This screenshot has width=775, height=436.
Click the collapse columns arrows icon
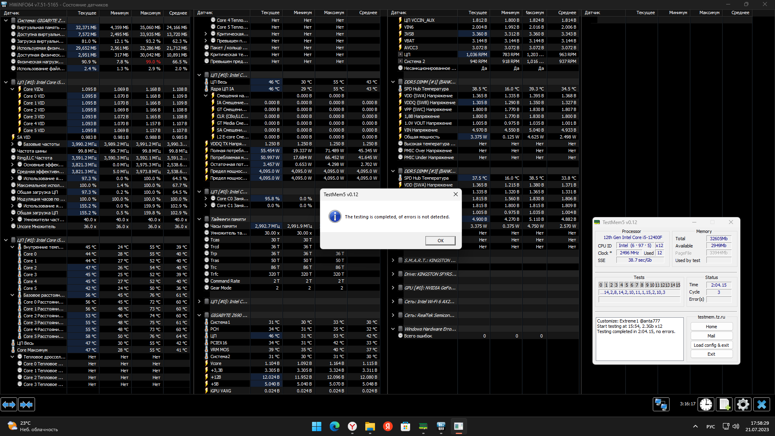(x=27, y=404)
